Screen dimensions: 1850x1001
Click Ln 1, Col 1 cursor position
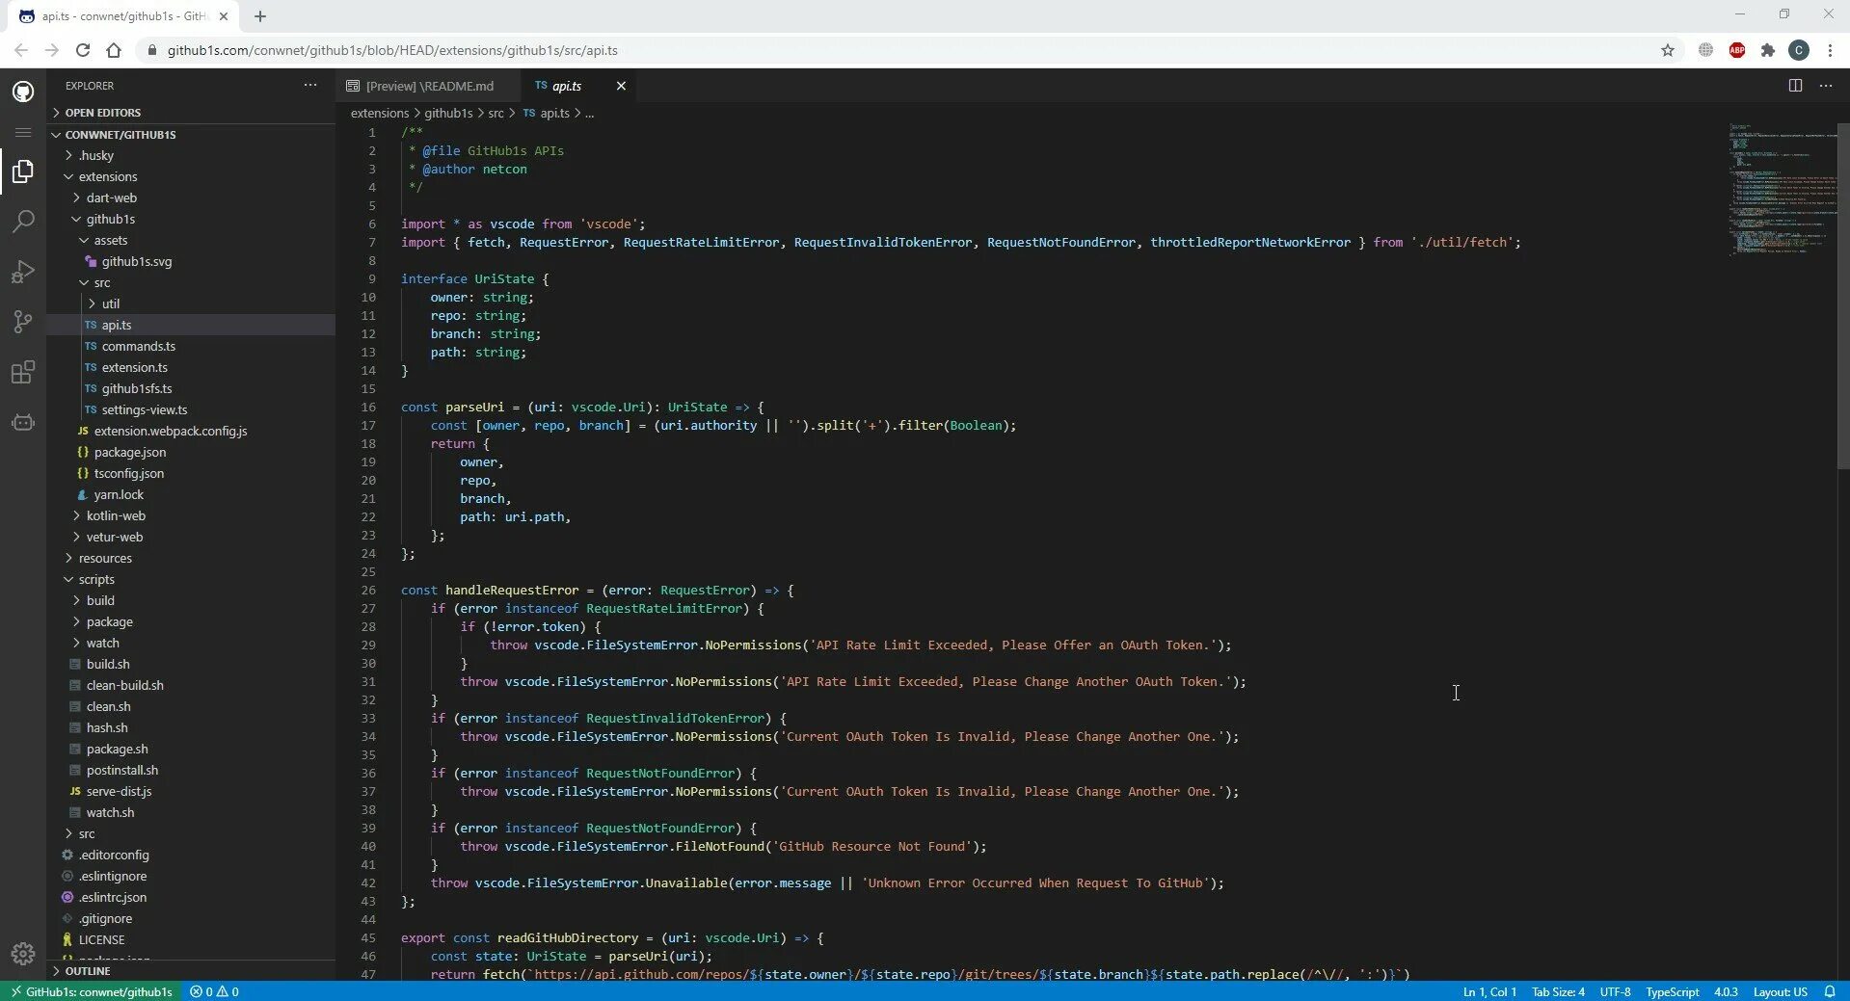coord(1489,991)
